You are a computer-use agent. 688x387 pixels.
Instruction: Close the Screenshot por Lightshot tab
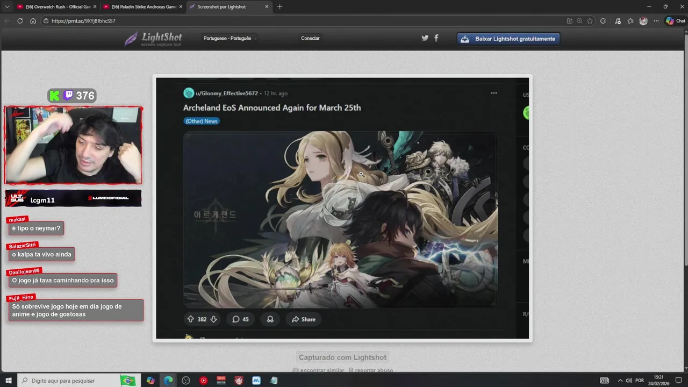[x=267, y=6]
